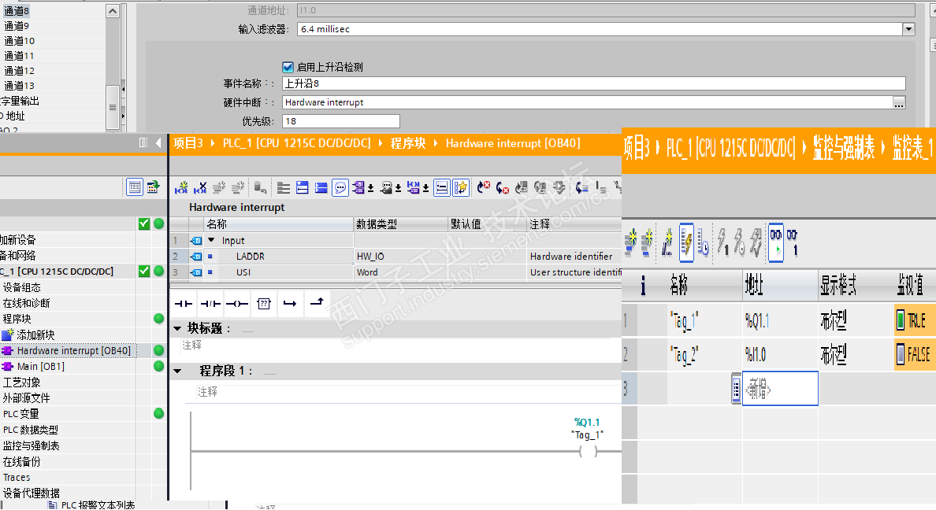Open dropdown next to third tag display icon
Image resolution: width=936 pixels, height=510 pixels.
pos(425,188)
